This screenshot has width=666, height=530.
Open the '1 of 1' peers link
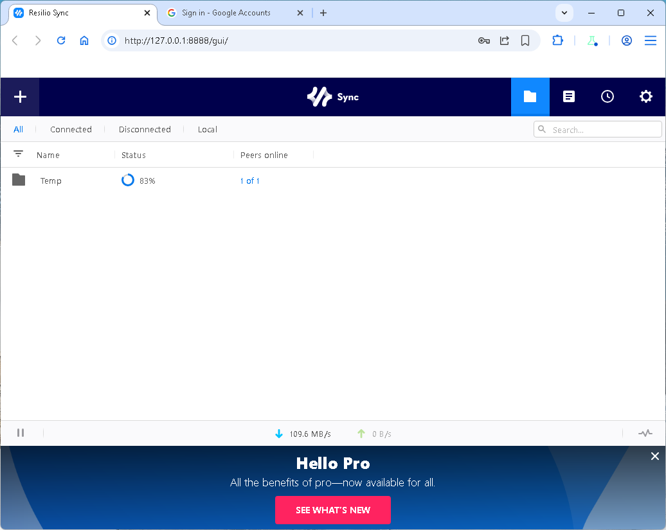coord(249,181)
